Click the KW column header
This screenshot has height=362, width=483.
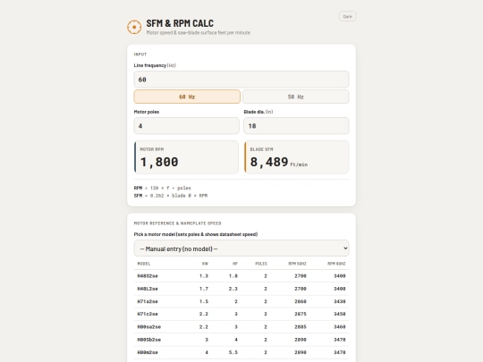tap(205, 264)
